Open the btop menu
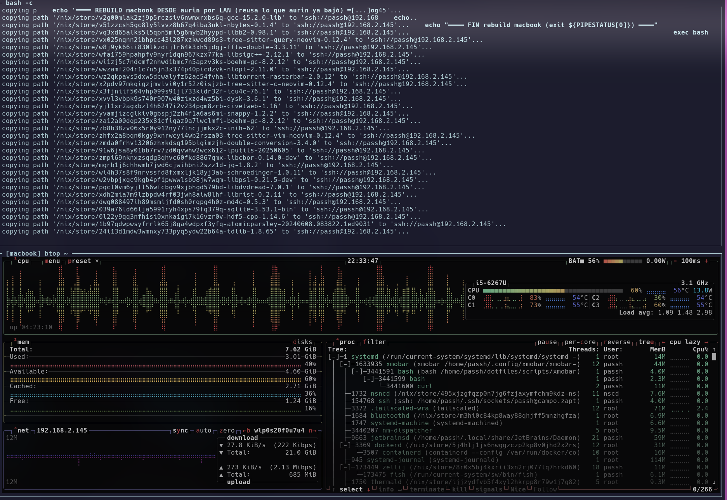Image resolution: width=727 pixels, height=500 pixels. coord(52,261)
